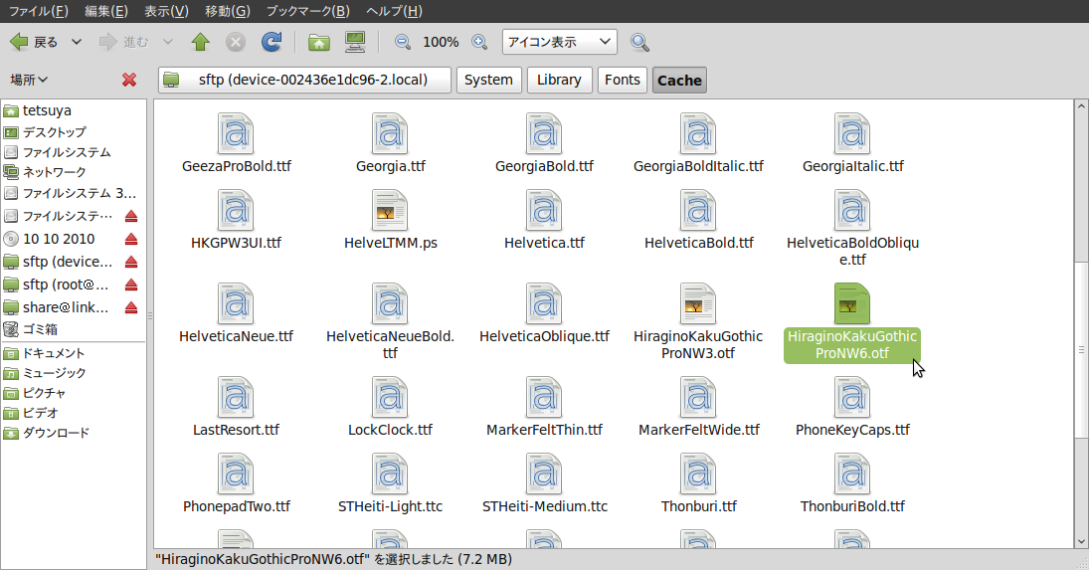Eject the 10 10 2010 disc
The image size is (1089, 570).
tap(131, 239)
